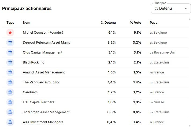Sort by the % Détenu column header

coord(108,23)
